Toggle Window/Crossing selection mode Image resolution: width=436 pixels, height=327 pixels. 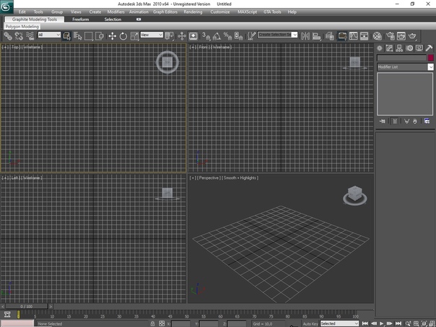pyautogui.click(x=100, y=36)
